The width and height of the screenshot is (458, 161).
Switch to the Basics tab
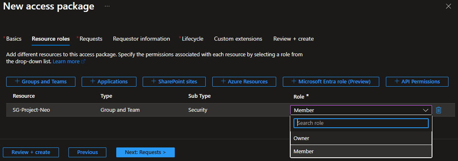pyautogui.click(x=14, y=39)
